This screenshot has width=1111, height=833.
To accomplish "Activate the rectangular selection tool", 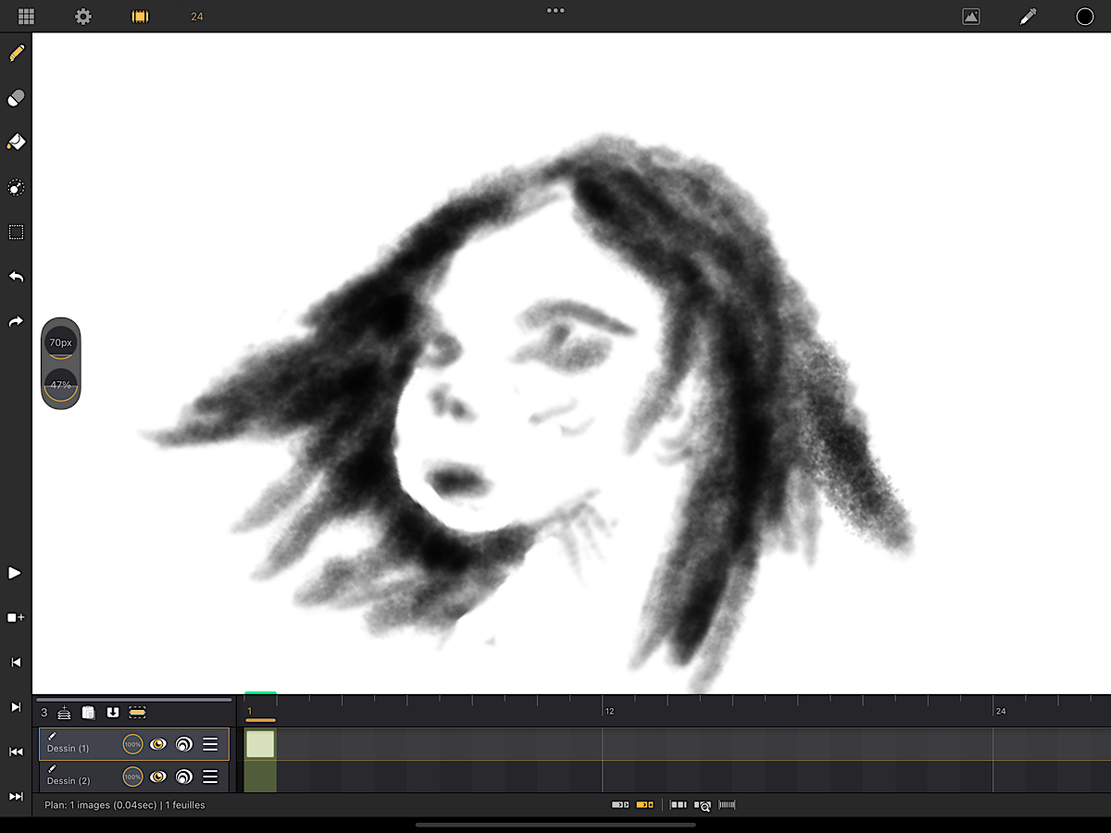I will coord(16,232).
